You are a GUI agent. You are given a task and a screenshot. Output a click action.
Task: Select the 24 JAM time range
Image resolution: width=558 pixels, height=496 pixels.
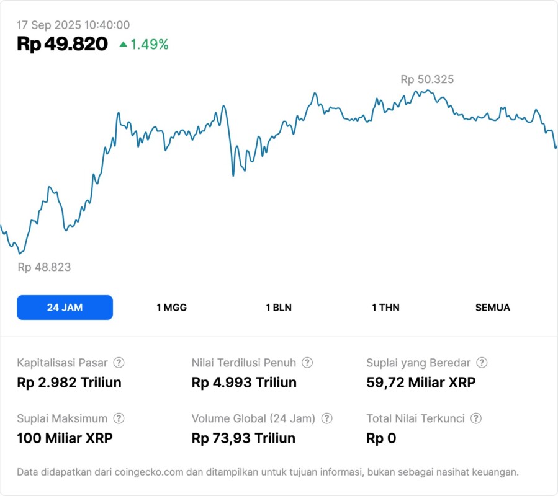(65, 308)
